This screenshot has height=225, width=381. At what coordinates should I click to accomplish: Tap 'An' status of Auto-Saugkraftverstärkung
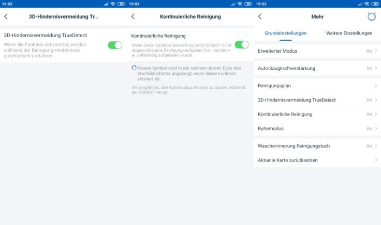coord(369,68)
